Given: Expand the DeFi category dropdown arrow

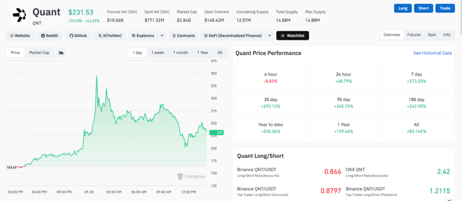Looking at the screenshot, I should point(270,36).
